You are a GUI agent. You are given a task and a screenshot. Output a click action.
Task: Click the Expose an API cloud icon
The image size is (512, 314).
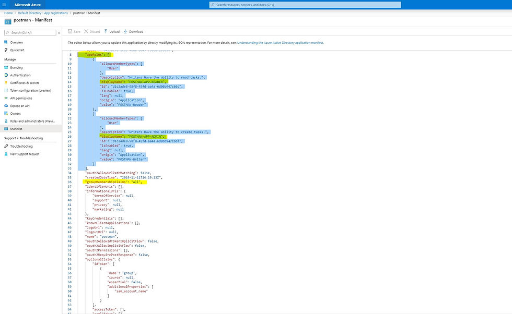tap(6, 106)
